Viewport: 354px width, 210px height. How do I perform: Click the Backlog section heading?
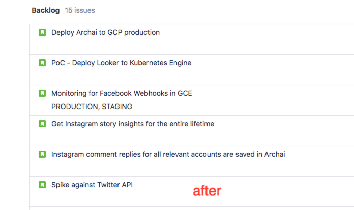tap(46, 10)
